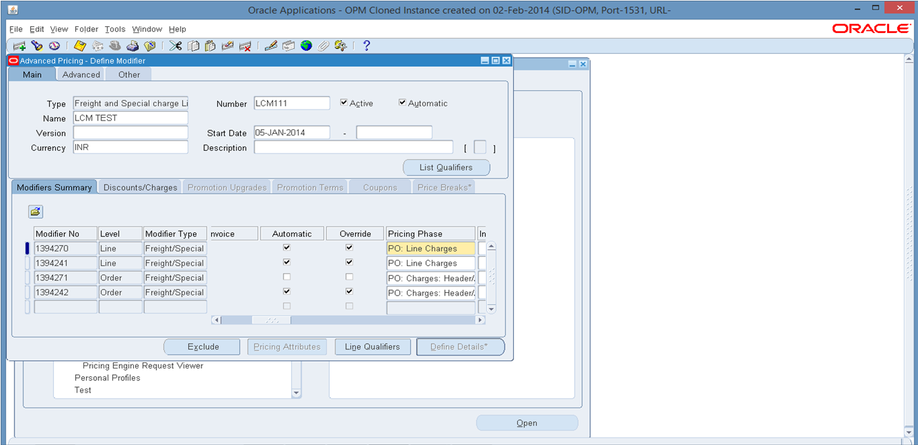
Task: Uncheck Override for modifier 1394270
Action: (349, 247)
